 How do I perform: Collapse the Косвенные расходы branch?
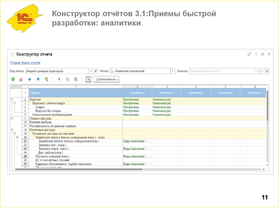pos(12,130)
